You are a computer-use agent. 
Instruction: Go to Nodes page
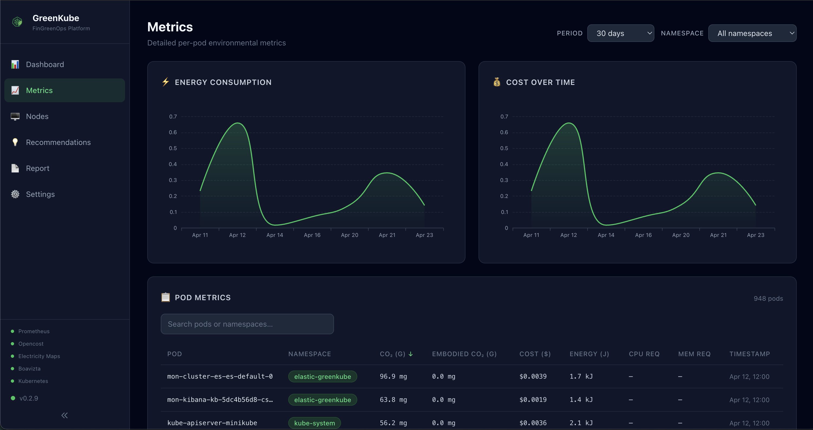(65, 116)
